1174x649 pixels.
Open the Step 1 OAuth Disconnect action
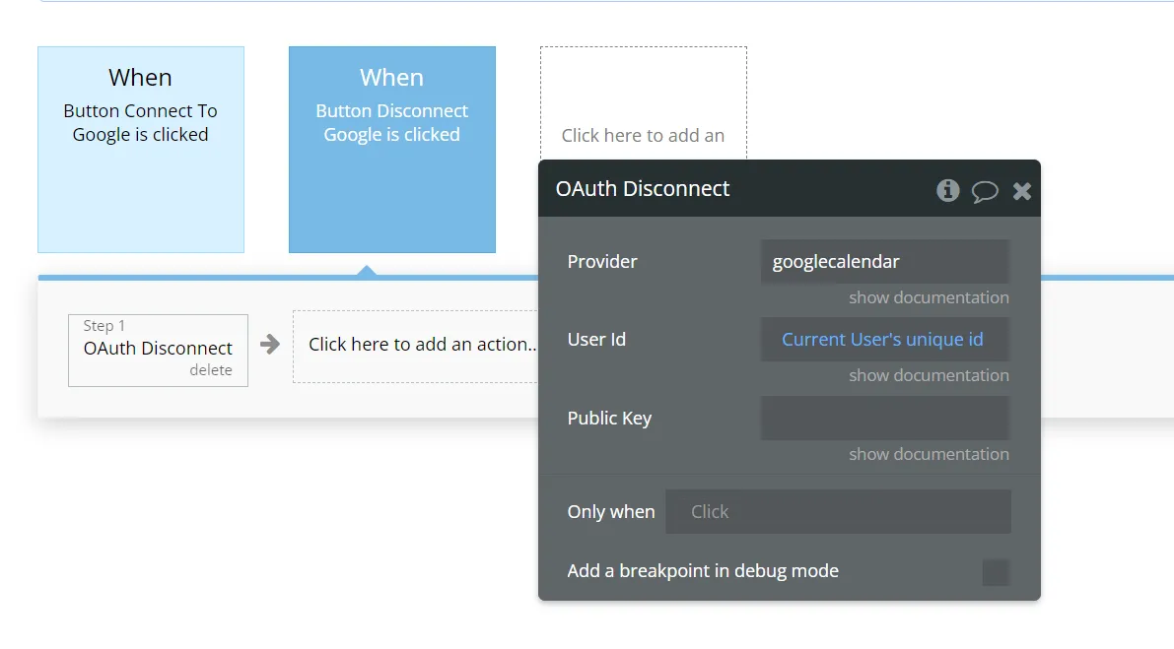click(158, 350)
